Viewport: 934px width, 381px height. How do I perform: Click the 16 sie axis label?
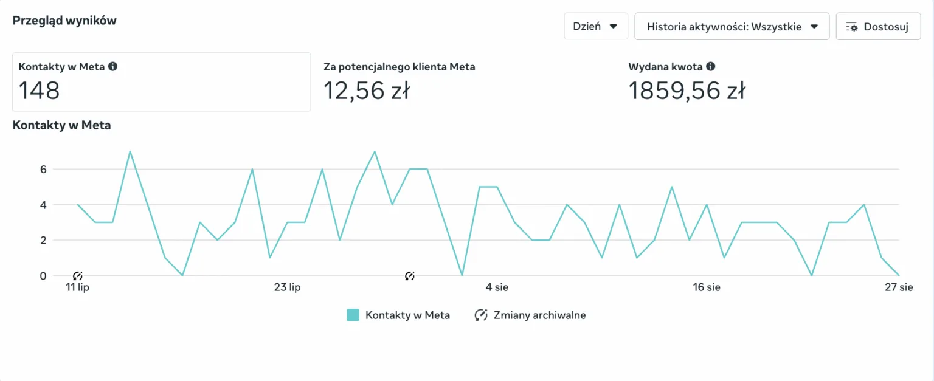(x=706, y=287)
